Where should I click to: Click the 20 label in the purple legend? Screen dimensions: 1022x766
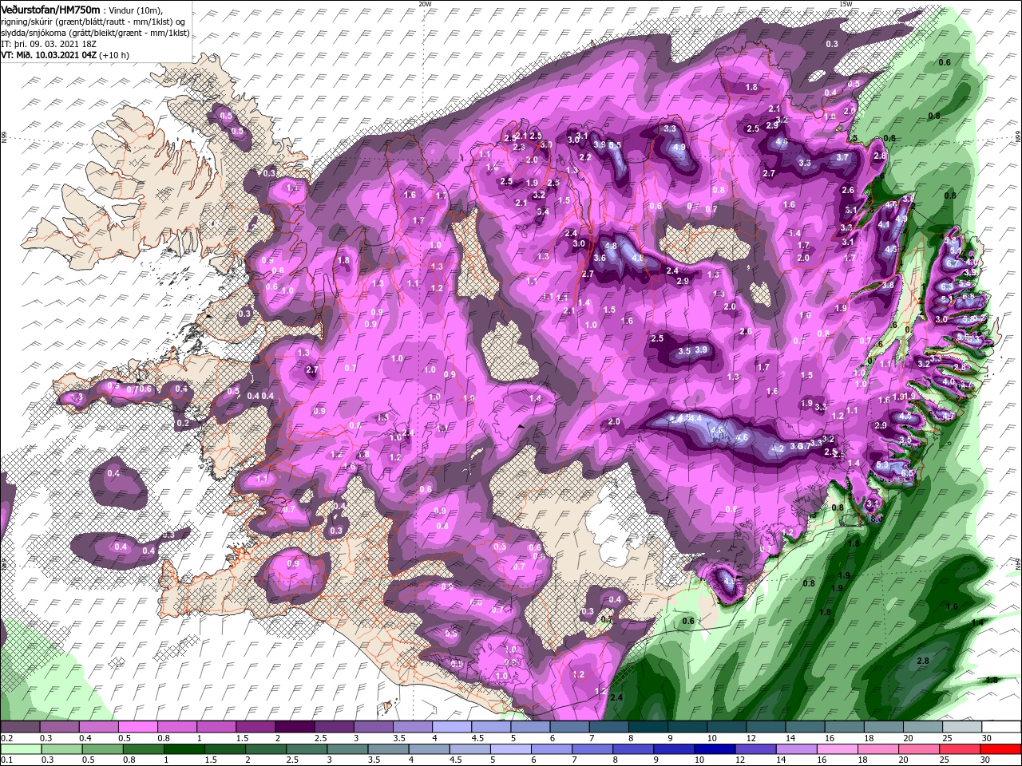tap(908, 738)
